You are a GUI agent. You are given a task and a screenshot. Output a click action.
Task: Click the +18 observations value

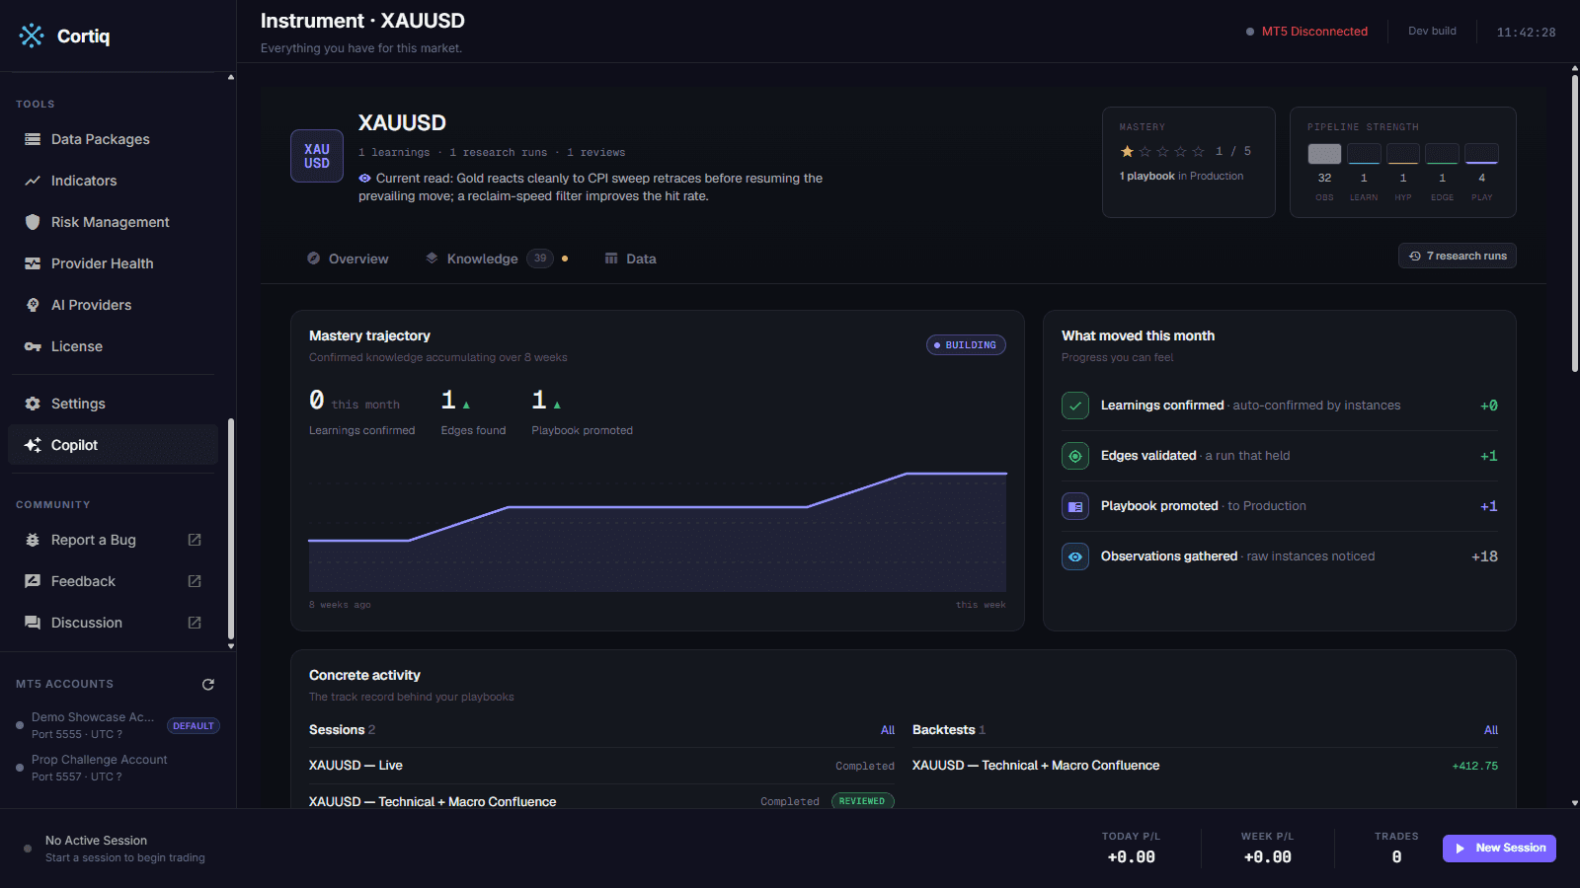click(x=1484, y=556)
